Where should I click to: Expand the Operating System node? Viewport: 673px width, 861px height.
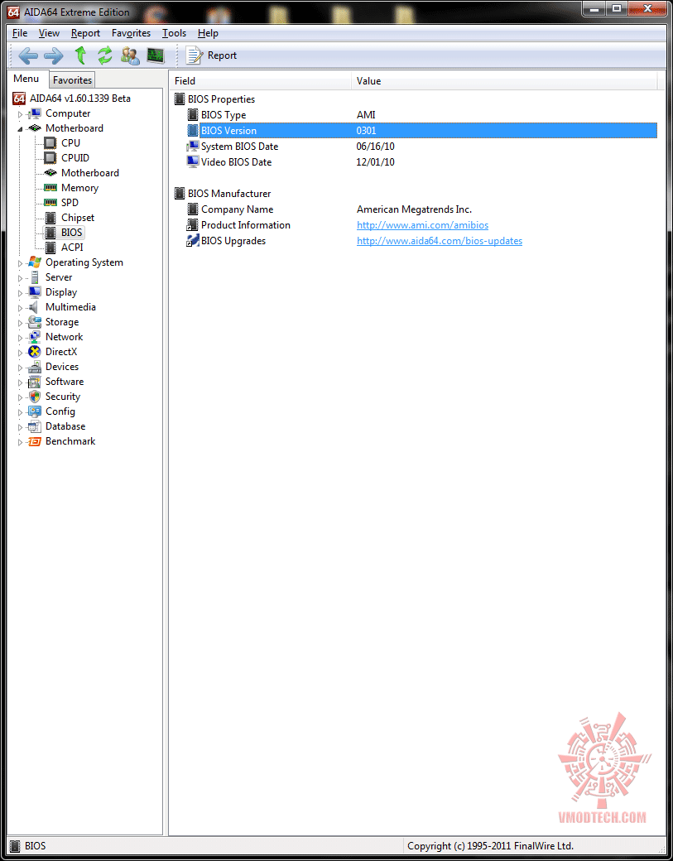21,263
